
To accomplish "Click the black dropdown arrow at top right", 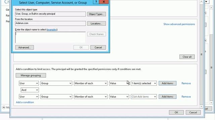I will coord(206,2).
